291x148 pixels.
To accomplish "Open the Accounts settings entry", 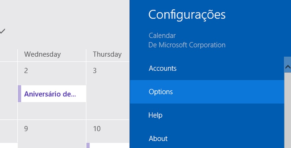I will click(x=163, y=68).
